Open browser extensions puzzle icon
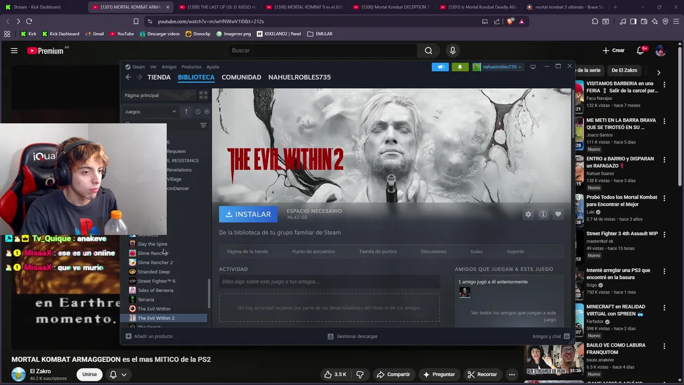Image resolution: width=684 pixels, height=385 pixels. (595, 21)
